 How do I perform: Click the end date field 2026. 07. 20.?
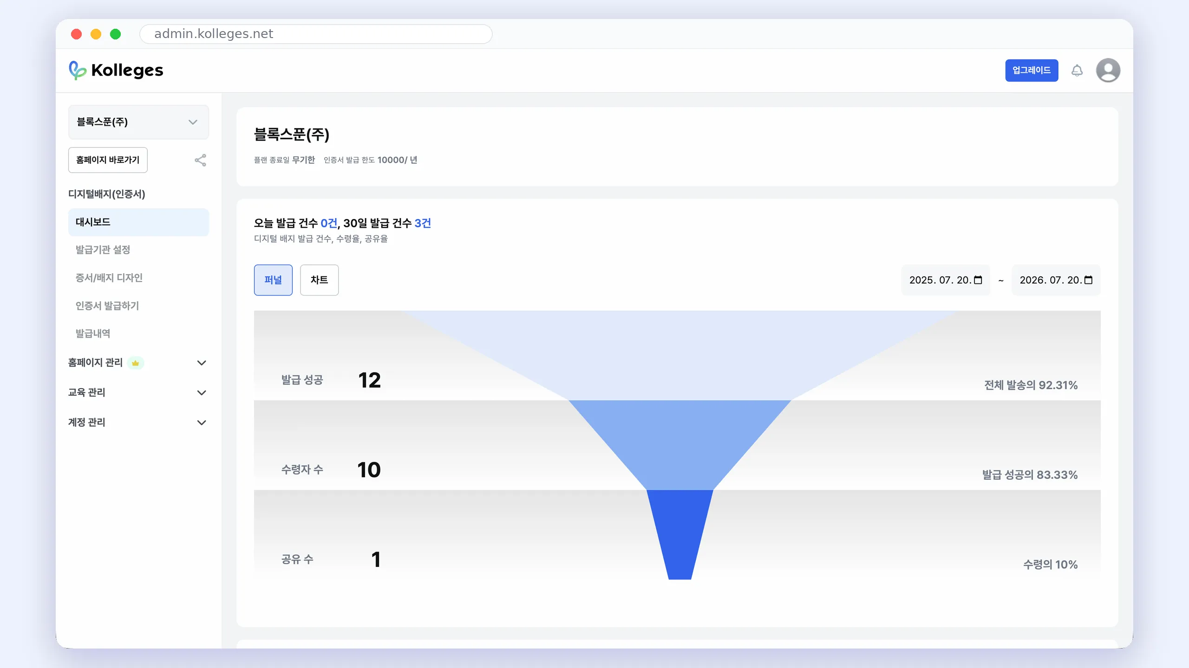(1056, 280)
